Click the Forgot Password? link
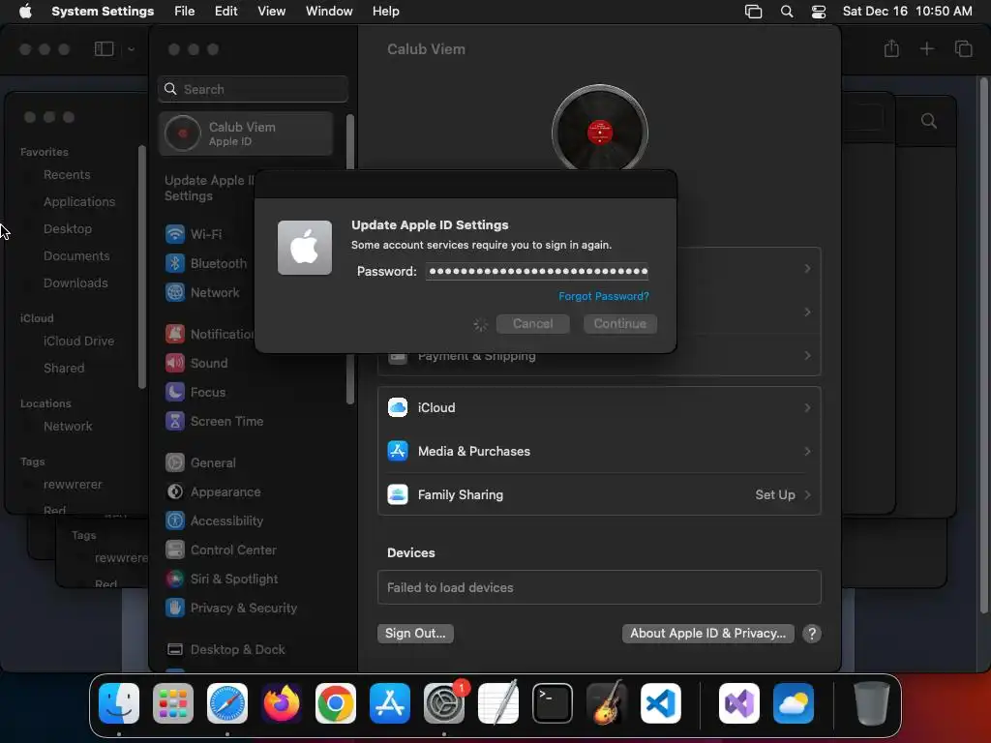The height and width of the screenshot is (743, 991). pyautogui.click(x=604, y=296)
